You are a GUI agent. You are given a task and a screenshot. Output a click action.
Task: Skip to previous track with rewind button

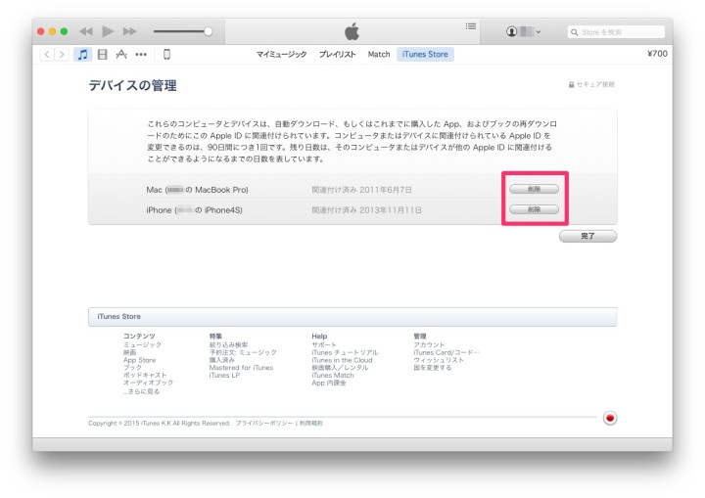[86, 31]
